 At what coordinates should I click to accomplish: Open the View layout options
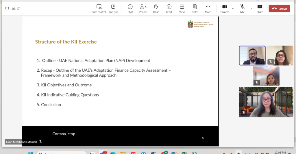tap(182, 9)
